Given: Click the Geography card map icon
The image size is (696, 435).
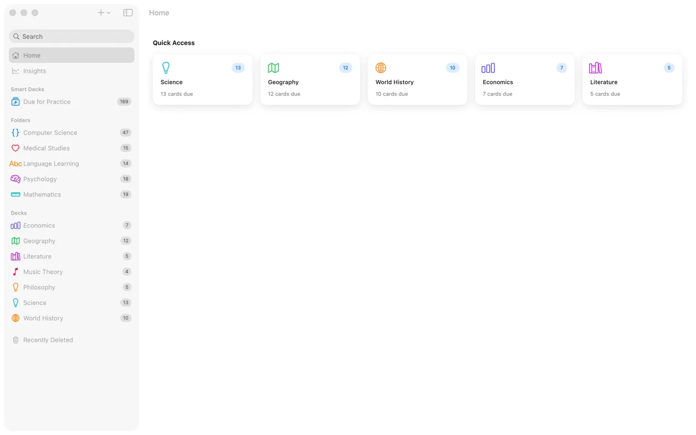Looking at the screenshot, I should pos(274,68).
